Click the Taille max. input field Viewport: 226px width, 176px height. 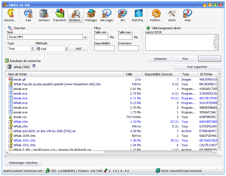pyautogui.click(x=125, y=37)
